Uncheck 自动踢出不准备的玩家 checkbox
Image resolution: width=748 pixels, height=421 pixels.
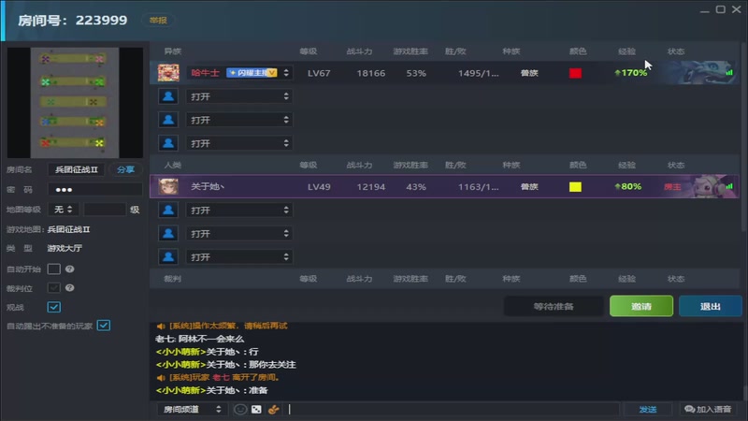[x=104, y=326]
